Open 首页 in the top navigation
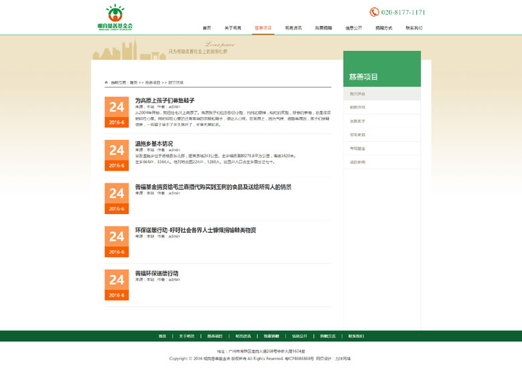The width and height of the screenshot is (522, 368). (x=207, y=28)
